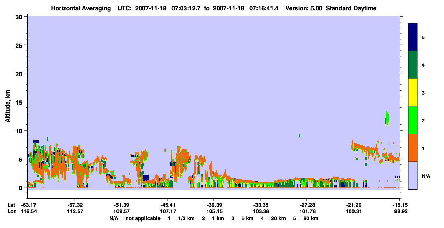Click latitude value -57.32
Image resolution: width=444 pixels, height=228 pixels.
click(x=75, y=205)
